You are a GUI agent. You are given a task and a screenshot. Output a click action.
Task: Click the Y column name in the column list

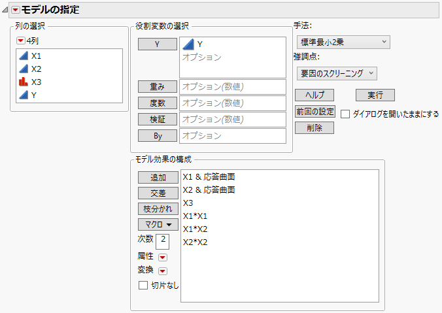tap(34, 95)
